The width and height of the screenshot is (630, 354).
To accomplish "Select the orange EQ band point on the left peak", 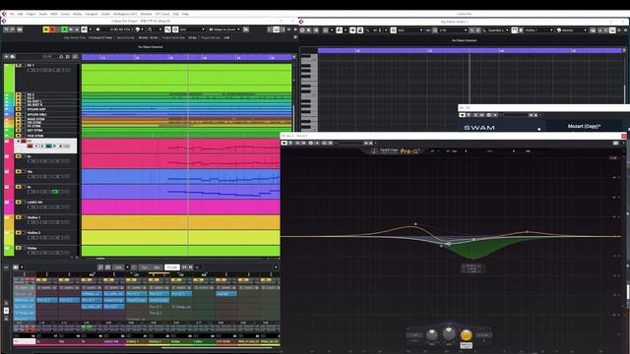I will pos(415,224).
